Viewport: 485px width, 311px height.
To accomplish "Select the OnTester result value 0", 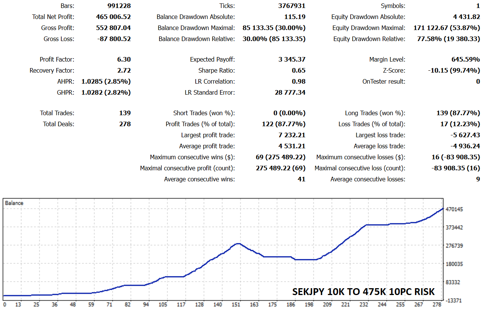I will click(x=478, y=82).
